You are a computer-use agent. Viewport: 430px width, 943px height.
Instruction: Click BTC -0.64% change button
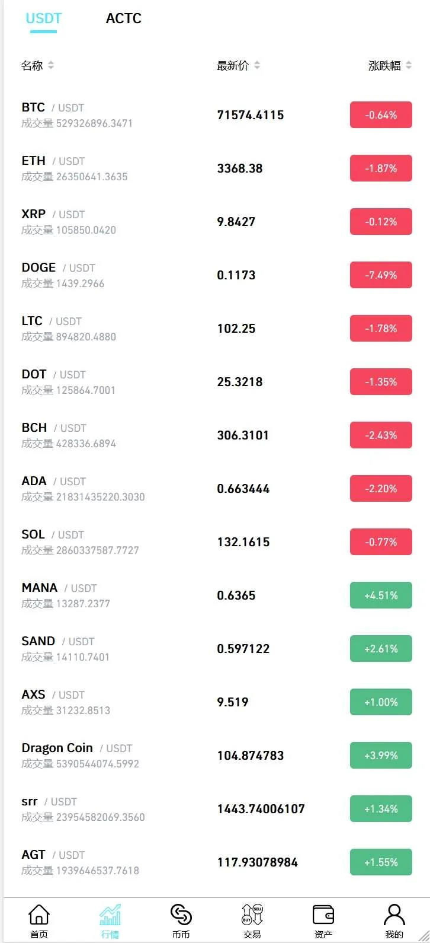[381, 115]
